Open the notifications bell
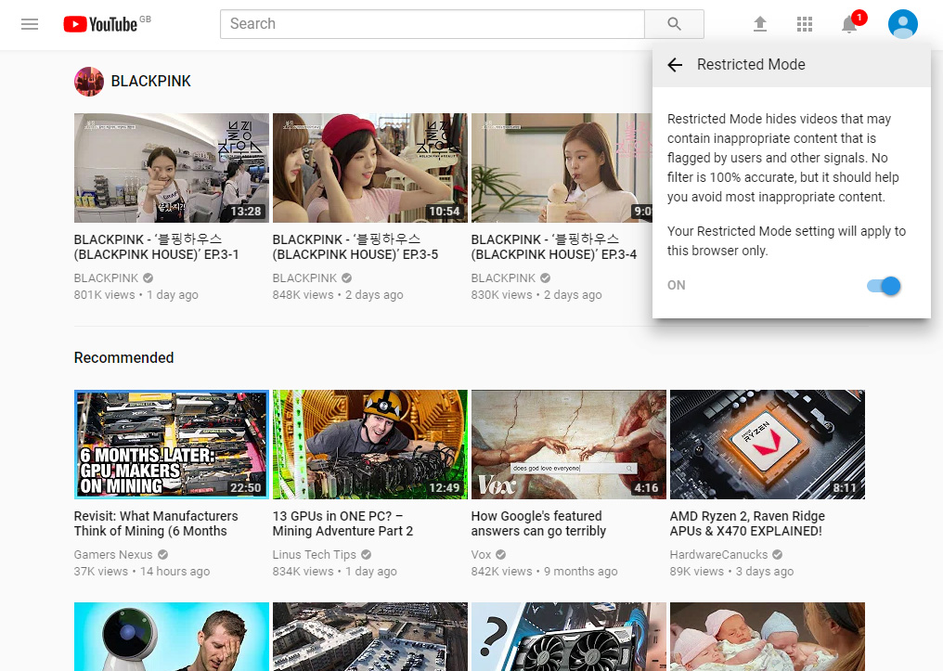This screenshot has width=943, height=671. pos(849,24)
